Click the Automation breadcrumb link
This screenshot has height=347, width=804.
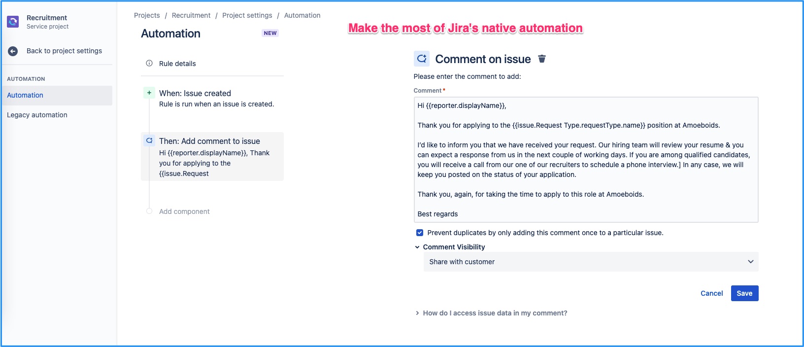click(302, 15)
